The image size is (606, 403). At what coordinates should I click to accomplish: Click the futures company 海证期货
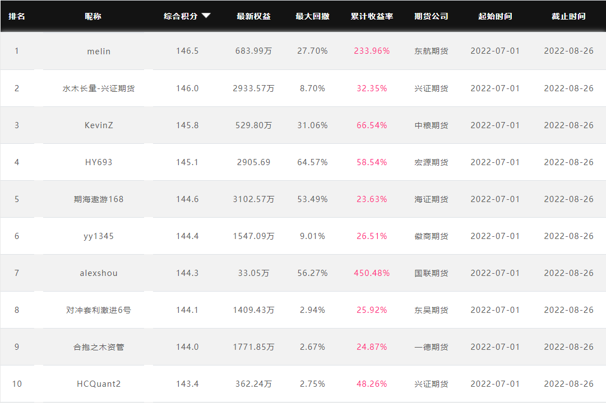pos(431,200)
